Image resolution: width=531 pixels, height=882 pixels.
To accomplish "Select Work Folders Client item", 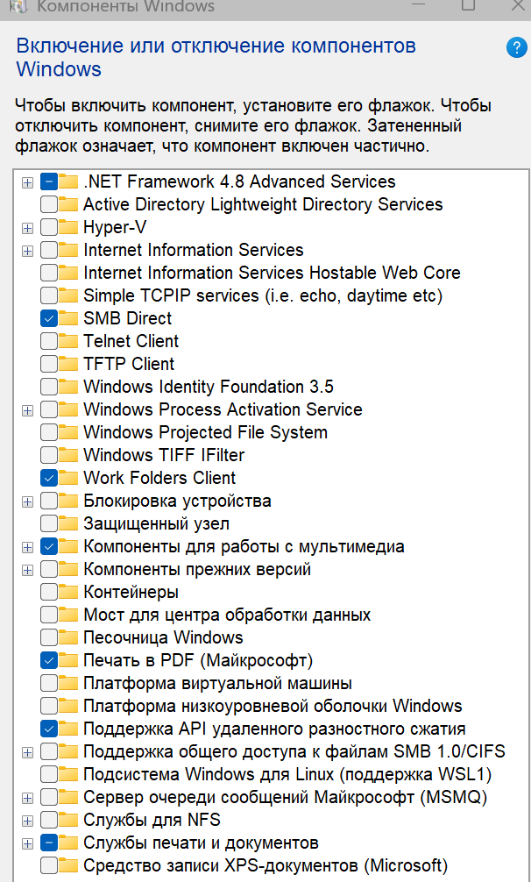I will (x=159, y=478).
